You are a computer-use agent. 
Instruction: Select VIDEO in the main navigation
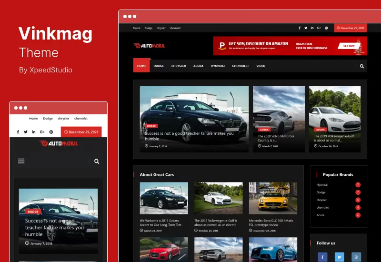(261, 66)
